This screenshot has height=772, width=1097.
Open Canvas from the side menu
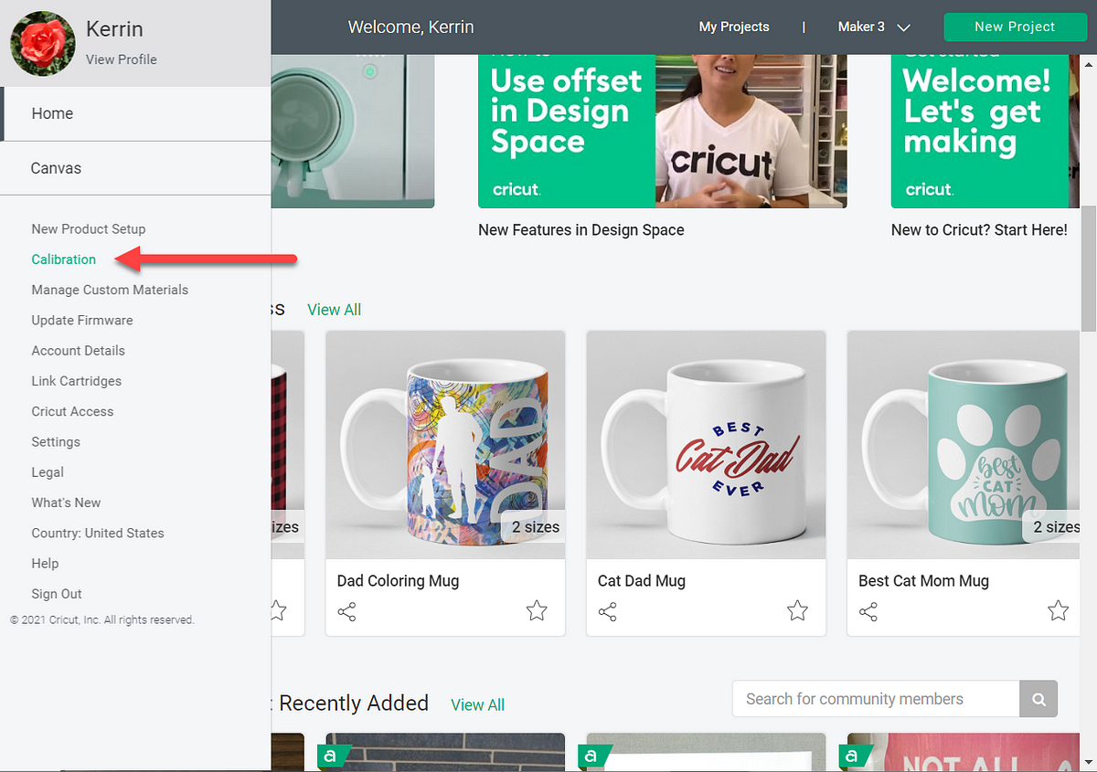point(135,168)
